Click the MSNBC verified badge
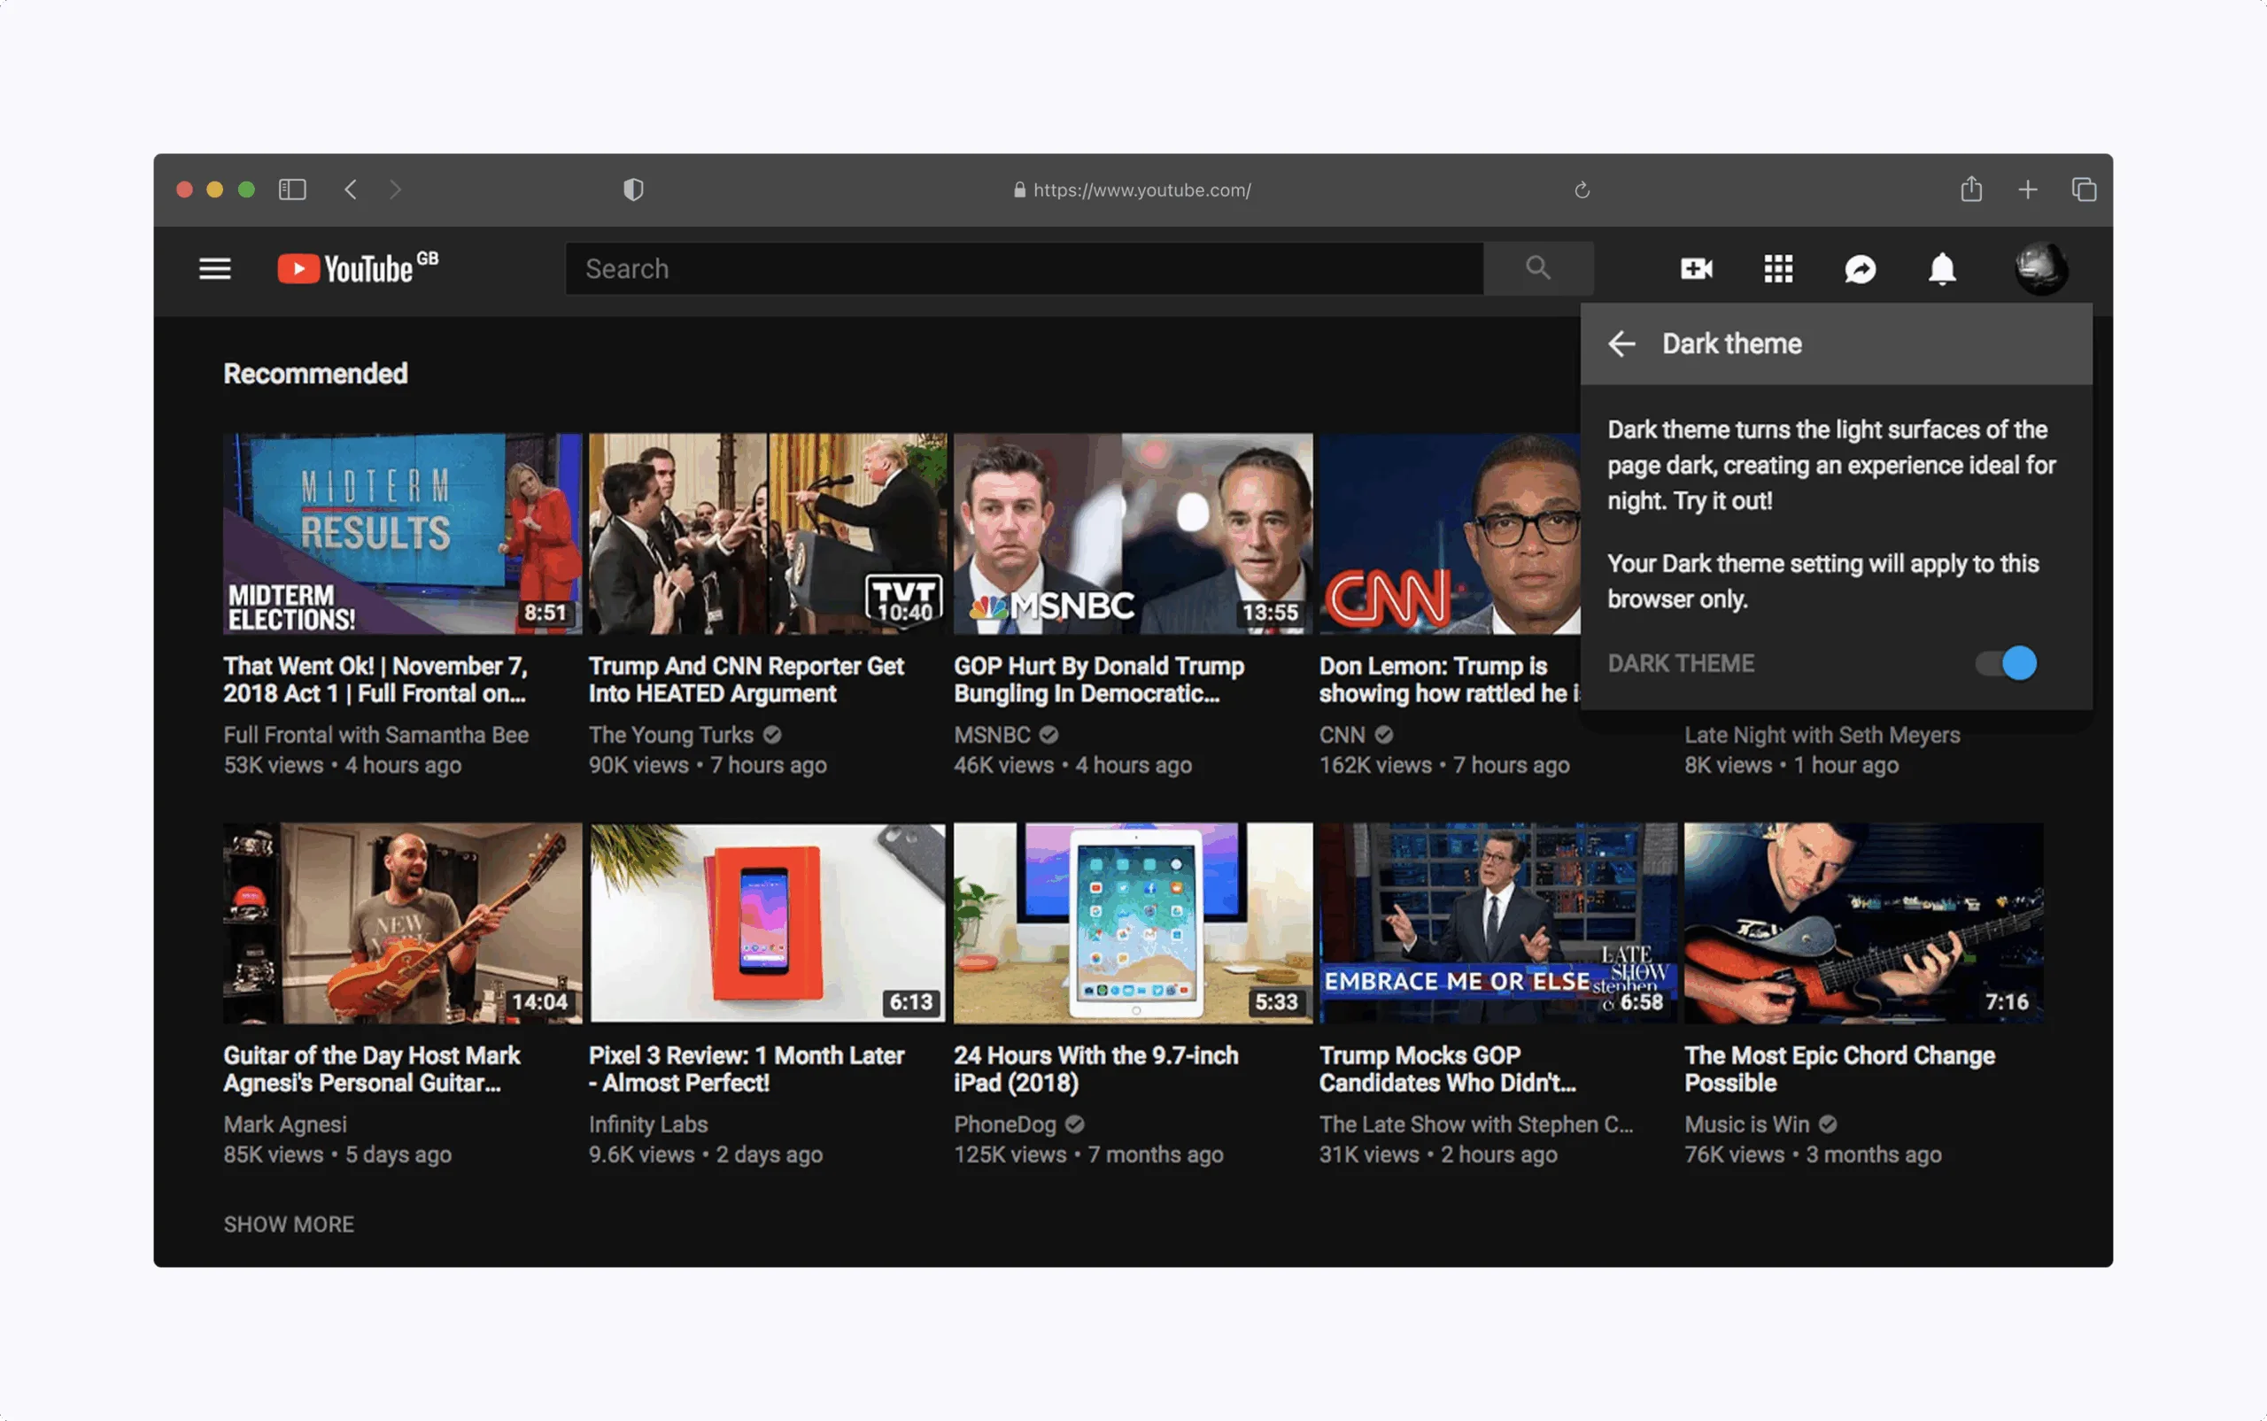The image size is (2267, 1421). pos(1048,735)
